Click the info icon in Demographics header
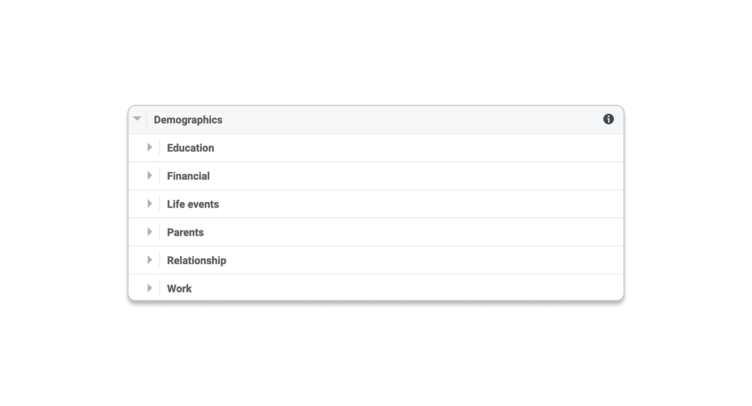The width and height of the screenshot is (752, 406). (608, 119)
